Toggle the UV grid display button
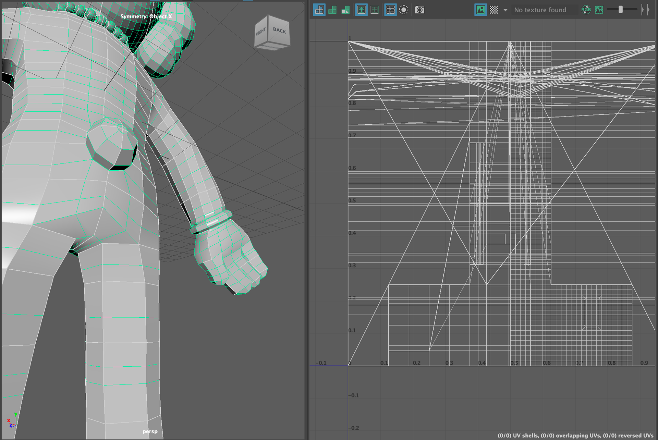Image resolution: width=658 pixels, height=440 pixels. 390,10
